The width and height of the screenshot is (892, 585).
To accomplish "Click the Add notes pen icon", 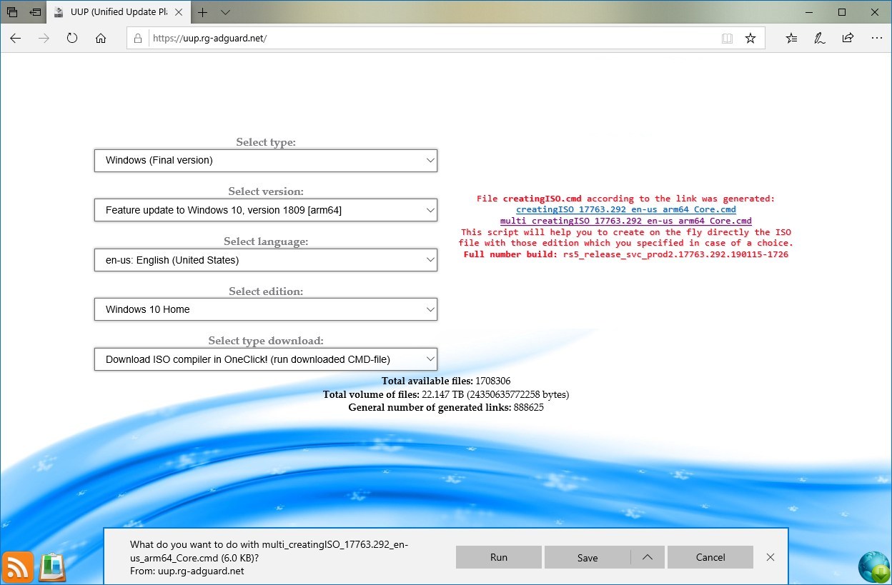I will (820, 39).
